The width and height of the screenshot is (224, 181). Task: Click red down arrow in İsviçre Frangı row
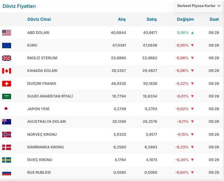(x=192, y=84)
